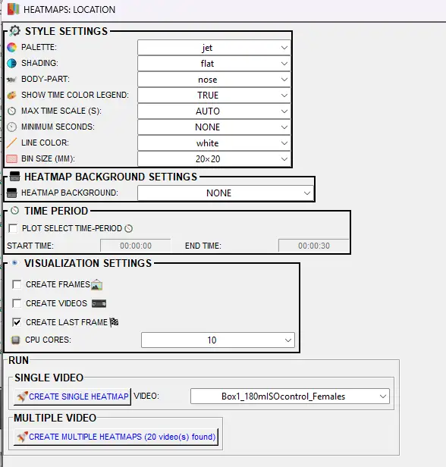This screenshot has height=467, width=446.
Task: Open Bin Size dropdown showing 20×20
Action: point(214,158)
